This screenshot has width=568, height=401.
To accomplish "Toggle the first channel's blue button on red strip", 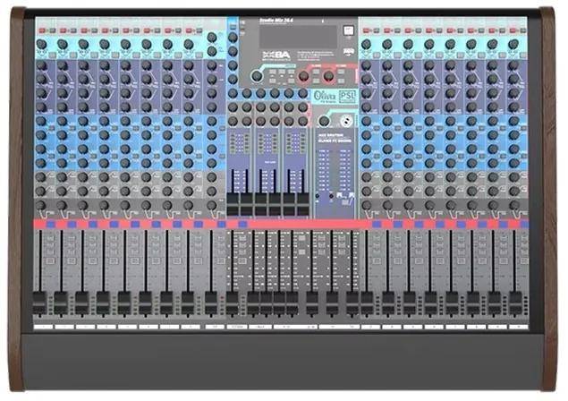I will 51,225.
